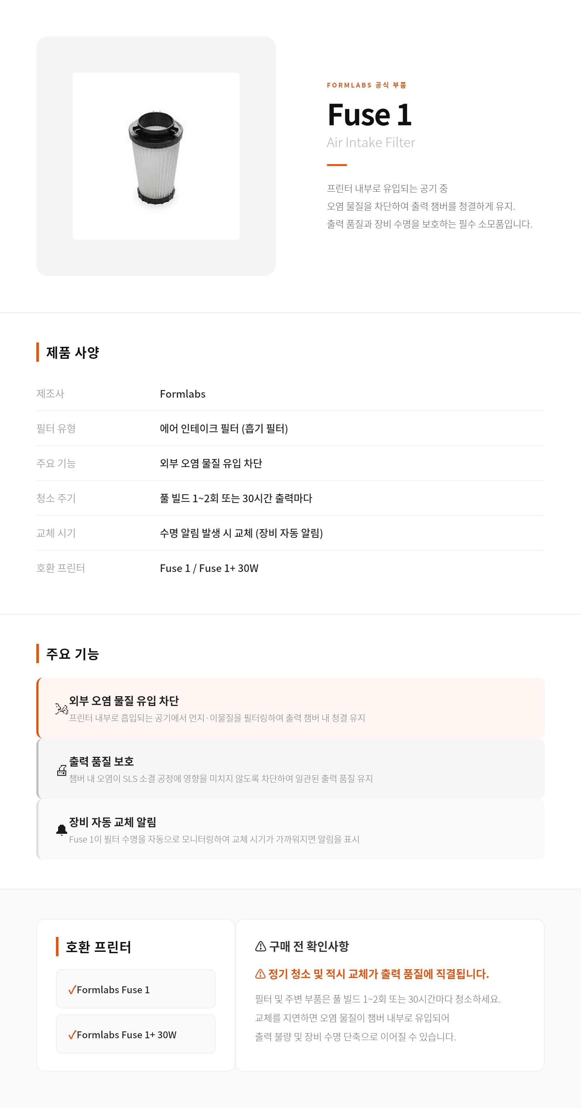Click the 호환 프린터 card heading
The height and width of the screenshot is (1108, 581).
coord(98,947)
